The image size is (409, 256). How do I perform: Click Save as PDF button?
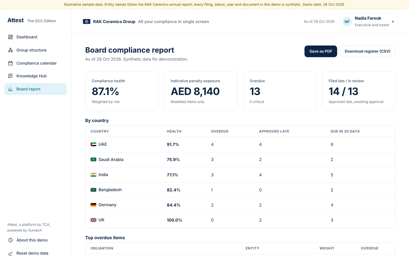[x=321, y=51]
